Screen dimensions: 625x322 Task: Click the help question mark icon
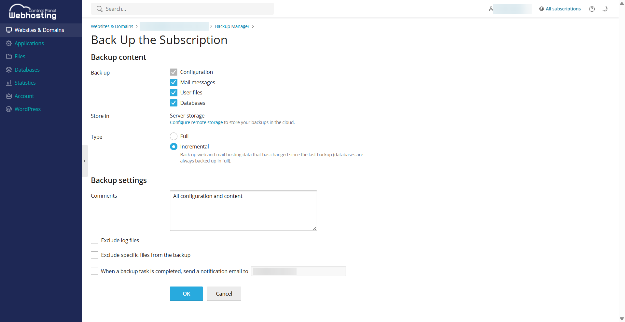point(592,9)
